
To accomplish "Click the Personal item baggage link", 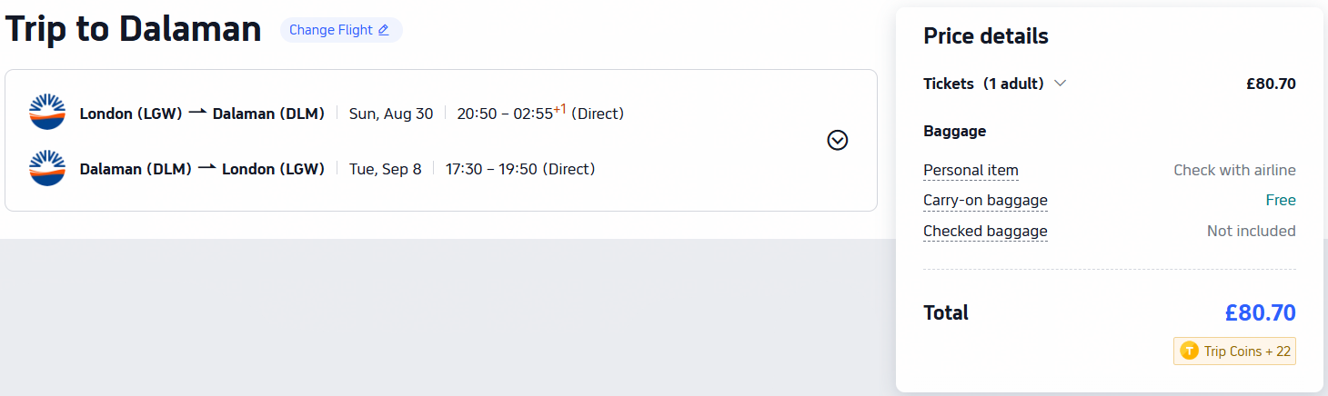I will [971, 170].
